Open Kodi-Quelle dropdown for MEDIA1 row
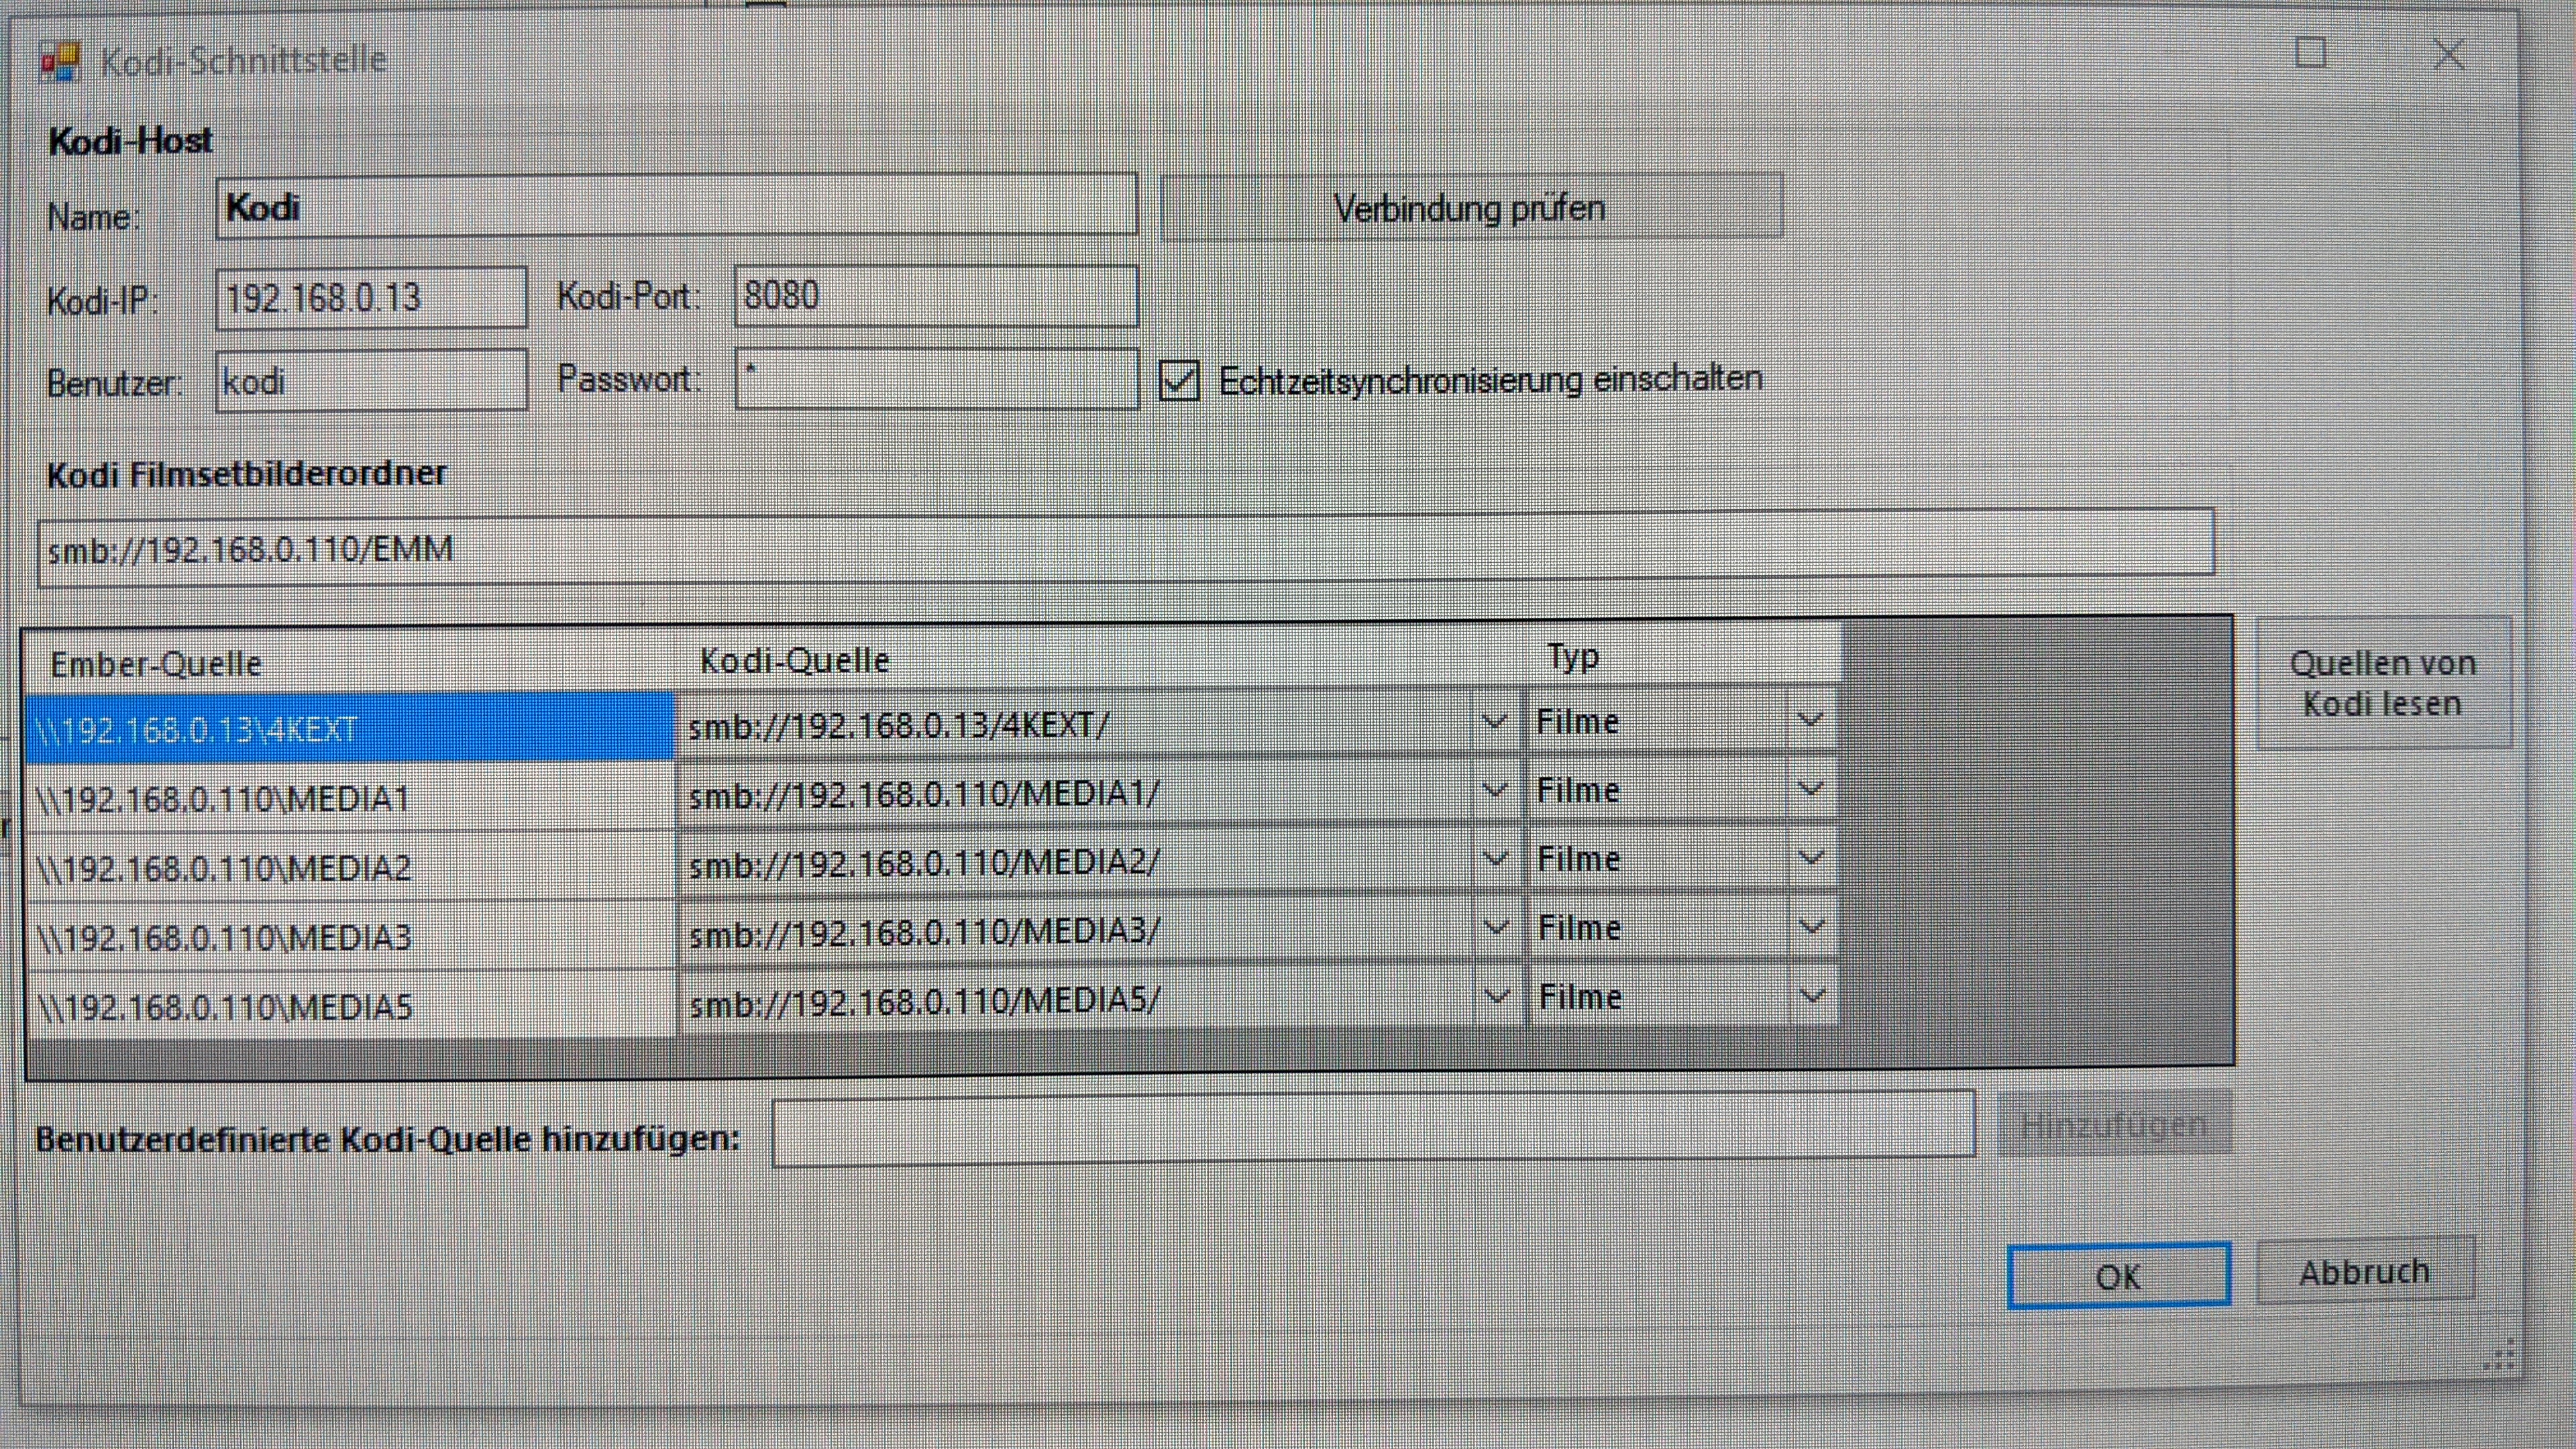The width and height of the screenshot is (2576, 1449). (1494, 790)
